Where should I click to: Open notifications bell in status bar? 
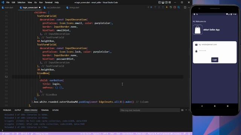(189, 133)
